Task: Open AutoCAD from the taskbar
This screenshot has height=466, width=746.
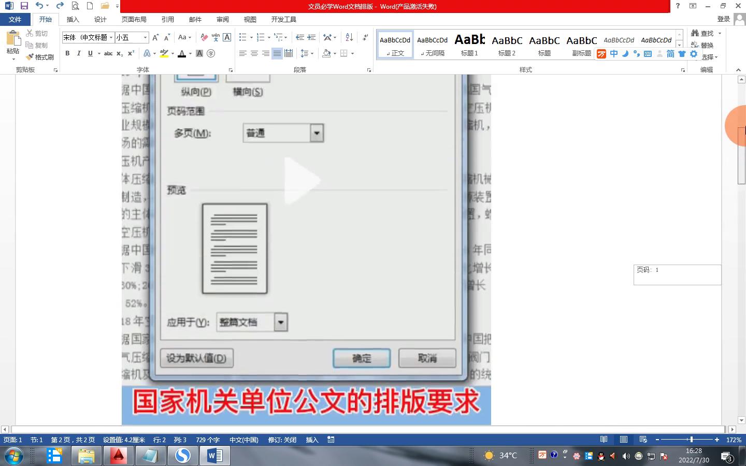Action: point(119,456)
